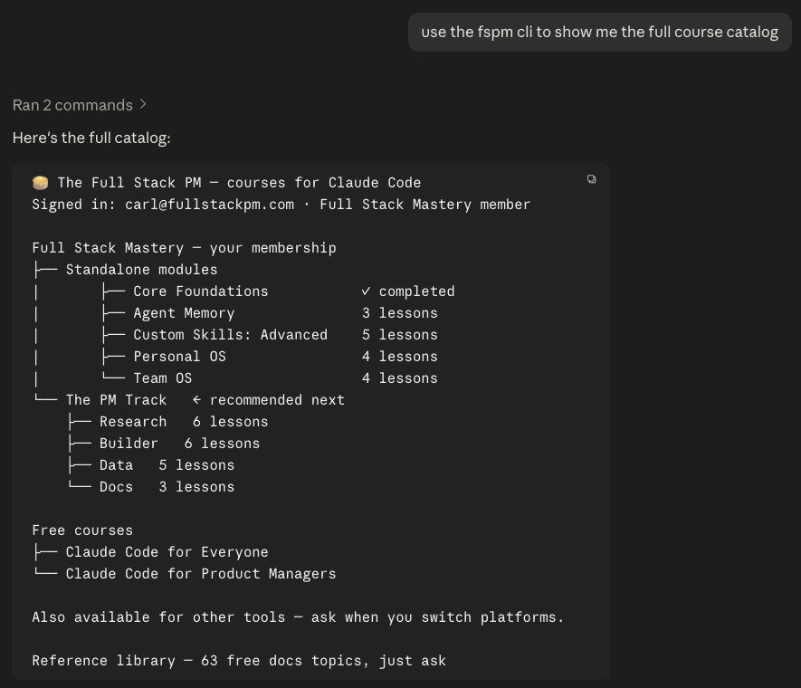The height and width of the screenshot is (688, 801).
Task: Click the user message about the fspm cli
Action: [599, 33]
